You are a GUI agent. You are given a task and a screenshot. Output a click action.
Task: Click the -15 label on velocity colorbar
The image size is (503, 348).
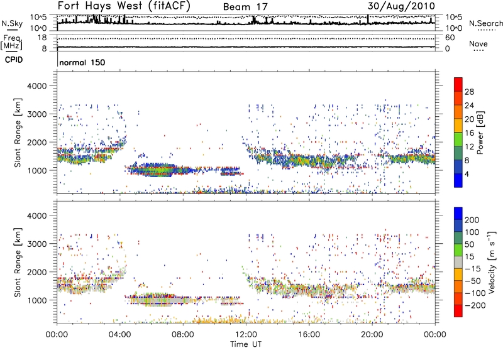click(472, 268)
